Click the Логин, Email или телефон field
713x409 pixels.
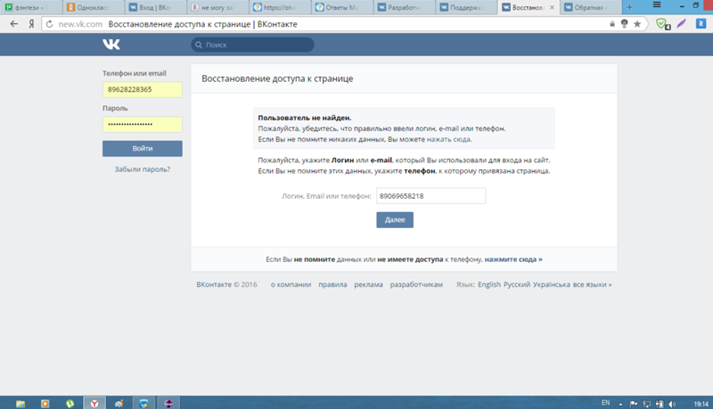tap(431, 196)
